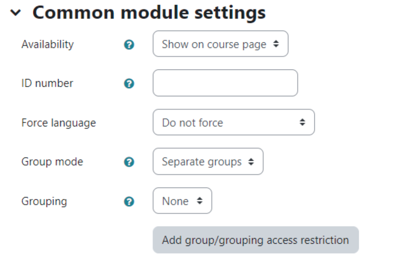Click the Grouping help question mark
Screen dimensions: 394x262
(x=129, y=201)
